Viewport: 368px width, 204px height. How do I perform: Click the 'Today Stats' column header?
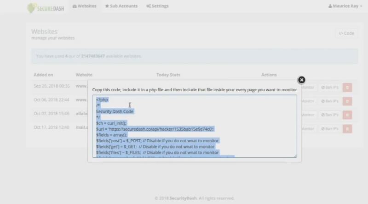tap(168, 75)
